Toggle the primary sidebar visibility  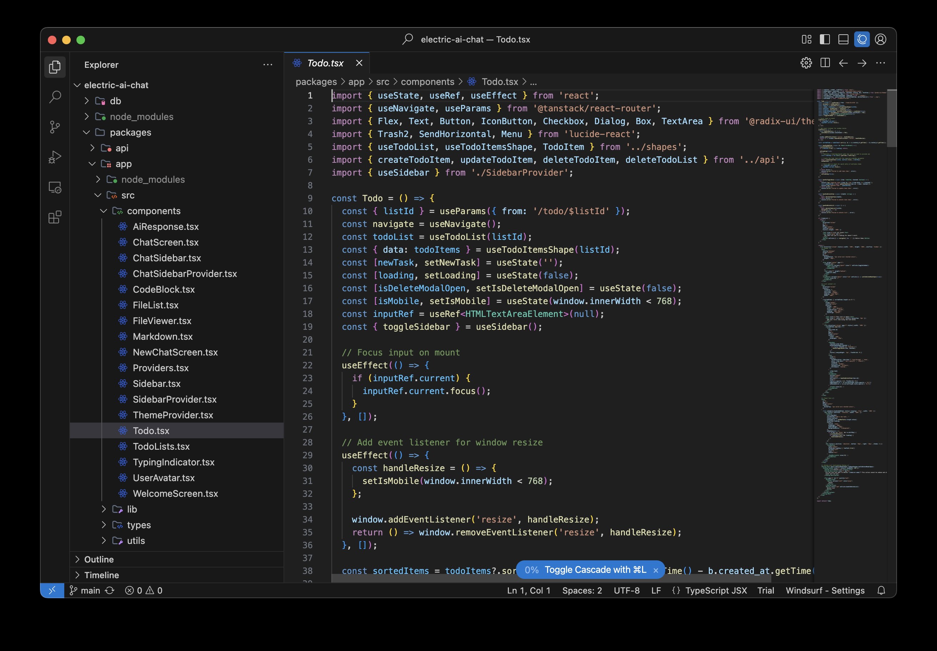[825, 40]
